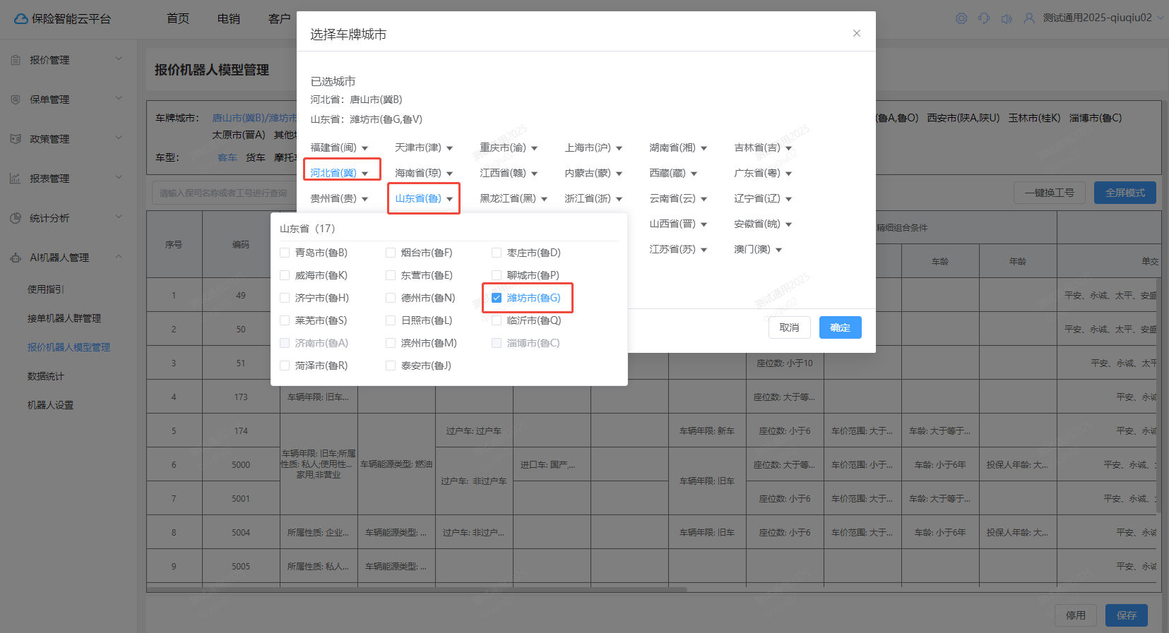
Task: Click the headset support icon in header
Action: [984, 18]
